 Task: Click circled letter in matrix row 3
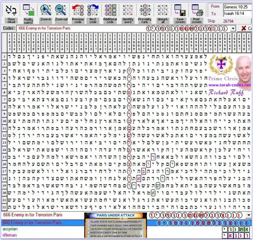click(x=129, y=71)
